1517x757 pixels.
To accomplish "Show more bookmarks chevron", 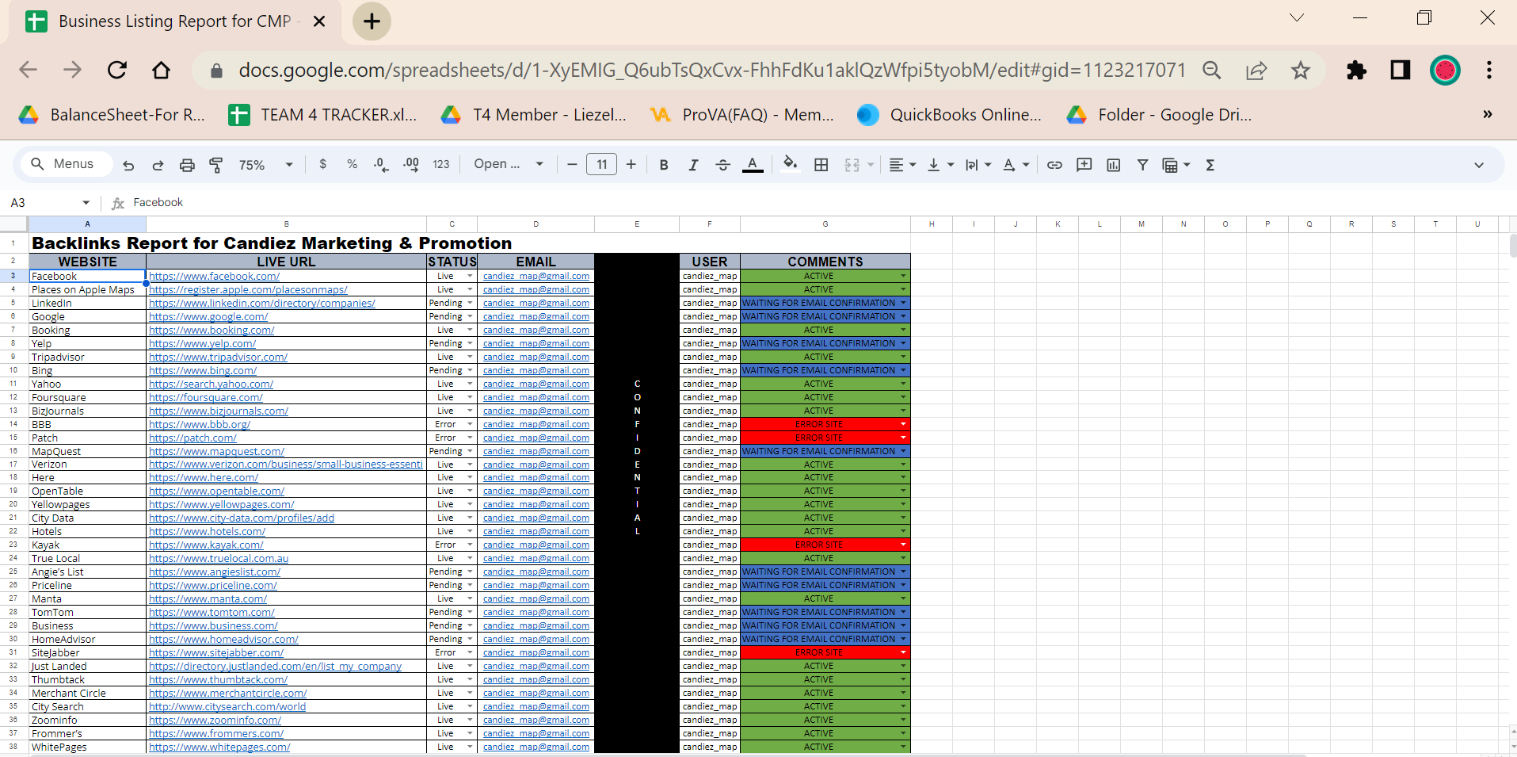I will [1487, 114].
